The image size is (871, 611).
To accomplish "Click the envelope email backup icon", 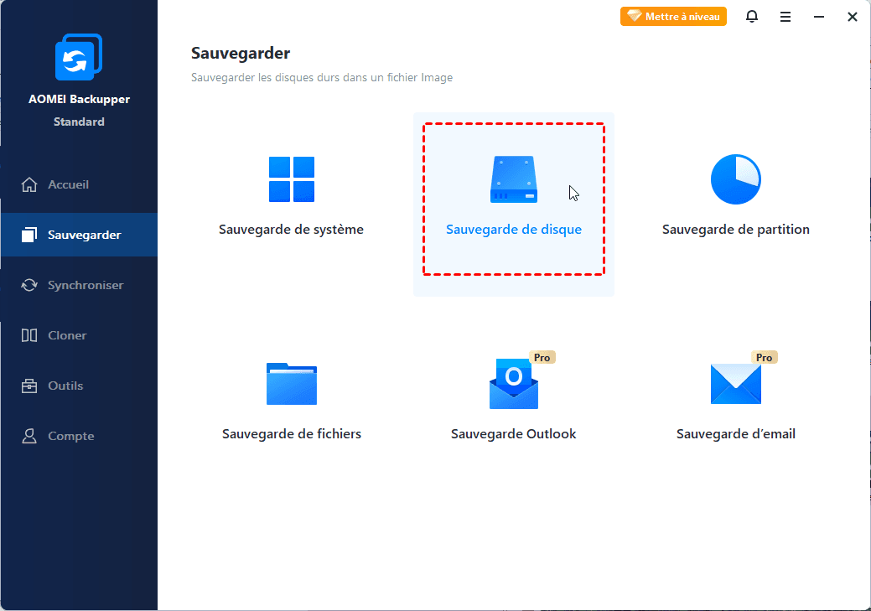I will coord(735,384).
